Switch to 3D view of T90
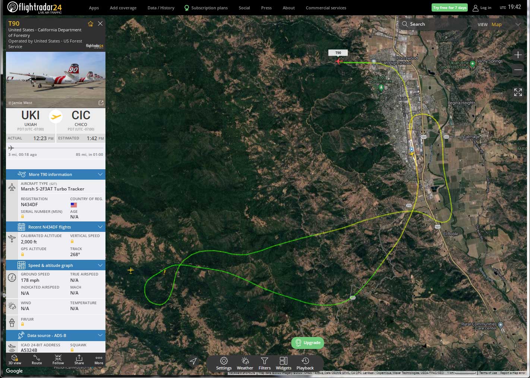This screenshot has width=530, height=378. pos(15,360)
